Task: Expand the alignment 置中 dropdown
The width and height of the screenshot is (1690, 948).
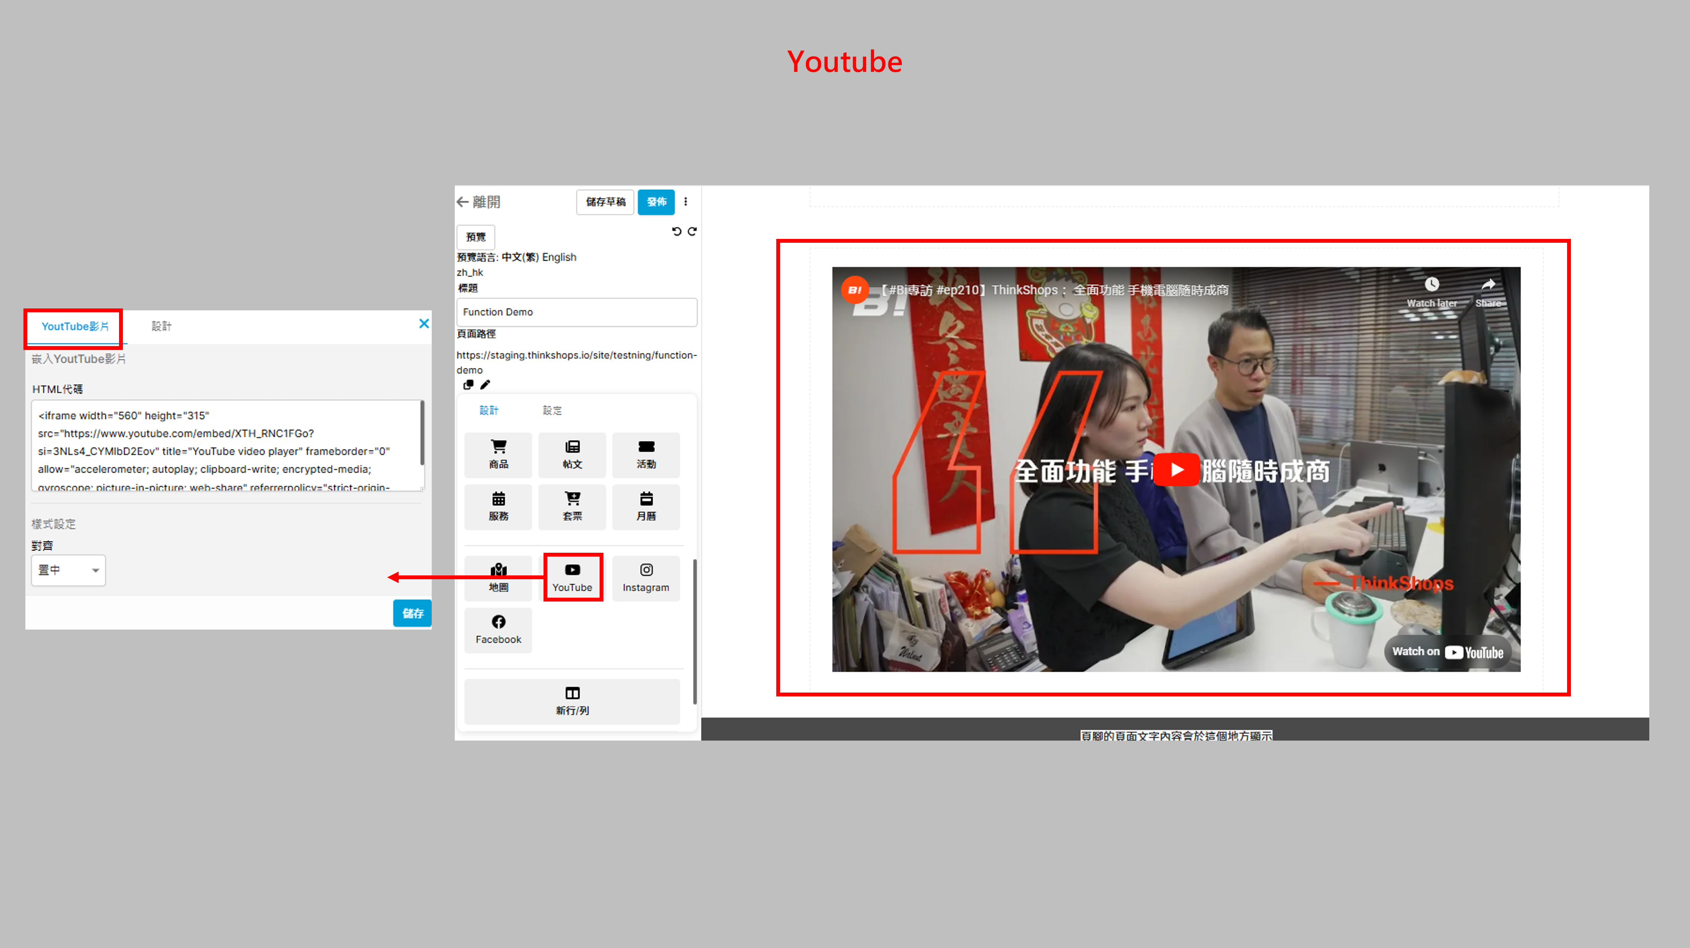Action: pos(68,570)
